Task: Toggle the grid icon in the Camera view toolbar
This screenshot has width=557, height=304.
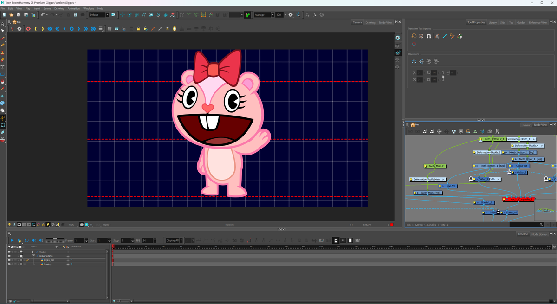Action: click(x=110, y=29)
